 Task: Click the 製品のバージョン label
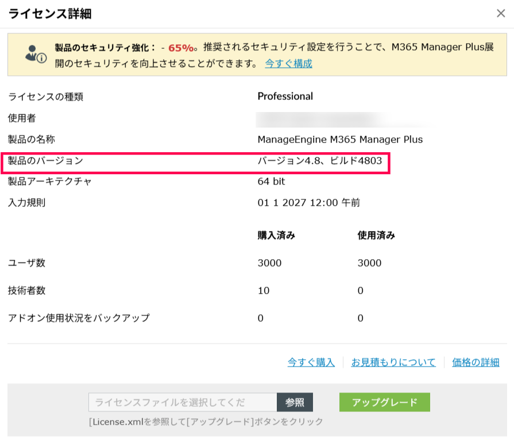[45, 161]
